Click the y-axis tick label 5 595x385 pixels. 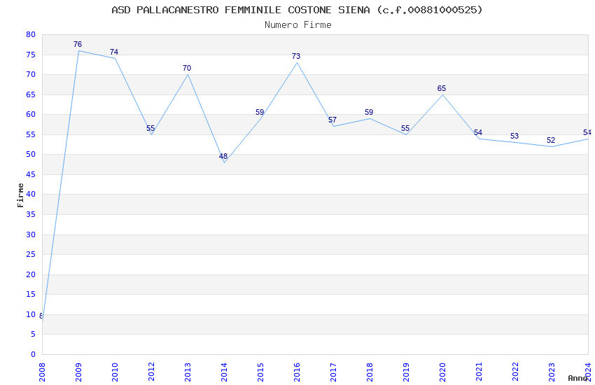tap(34, 334)
